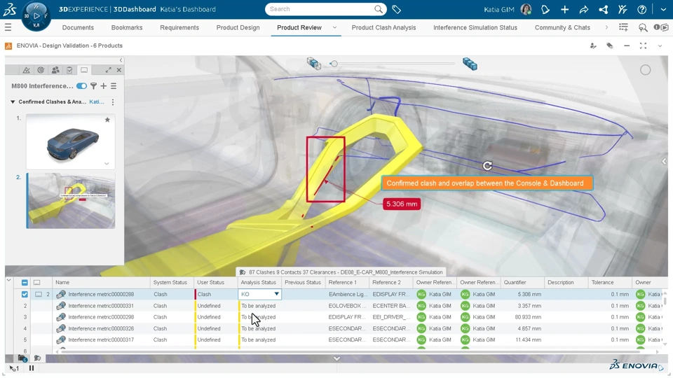The width and height of the screenshot is (673, 378).
Task: Click the user edit icon in widget header
Action: [593, 45]
